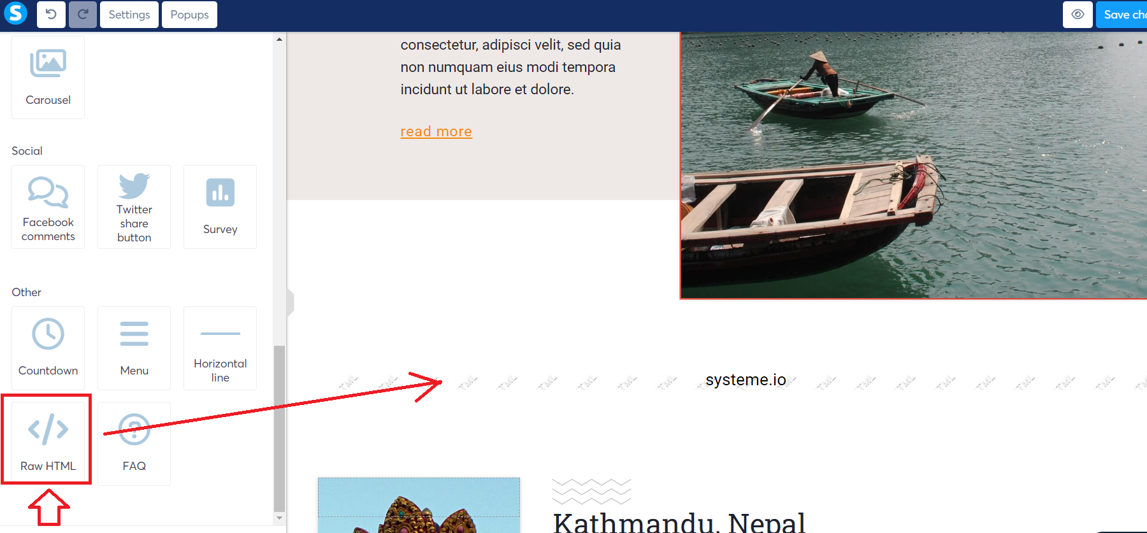The width and height of the screenshot is (1147, 533).
Task: Click the Systeme logo icon
Action: pyautogui.click(x=15, y=13)
